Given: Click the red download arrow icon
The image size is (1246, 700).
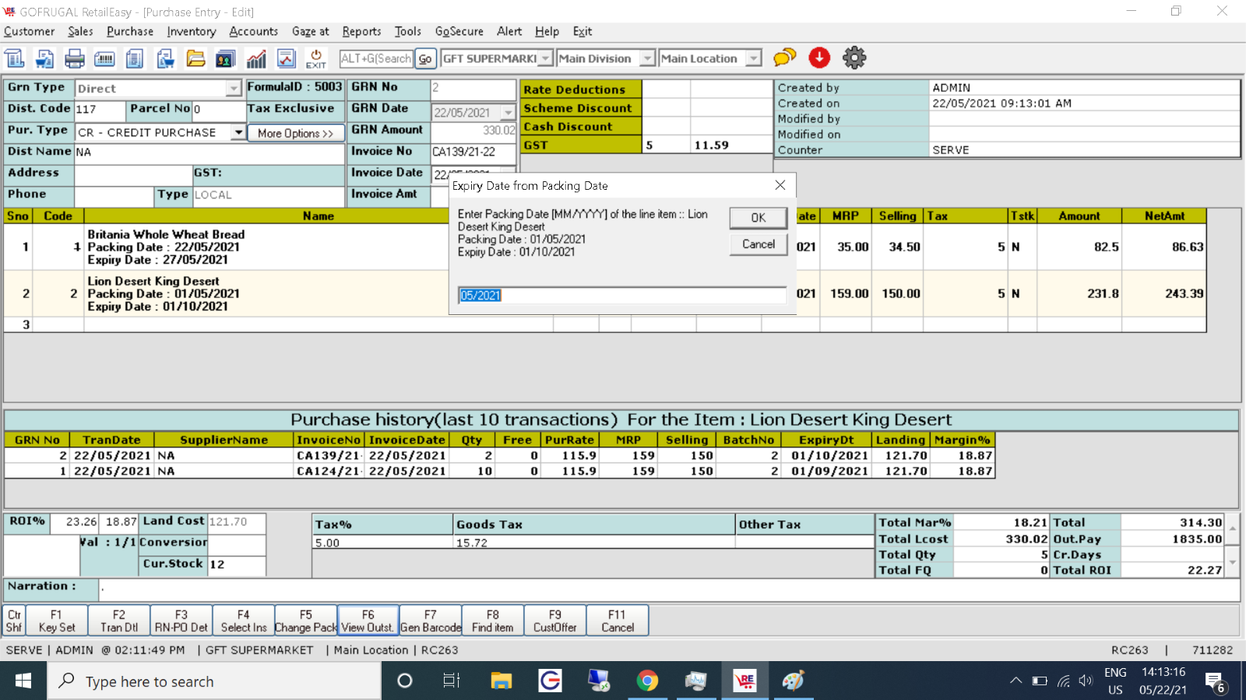Looking at the screenshot, I should coord(819,58).
